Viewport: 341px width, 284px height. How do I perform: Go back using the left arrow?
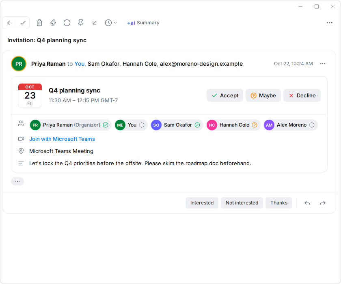tap(9, 23)
